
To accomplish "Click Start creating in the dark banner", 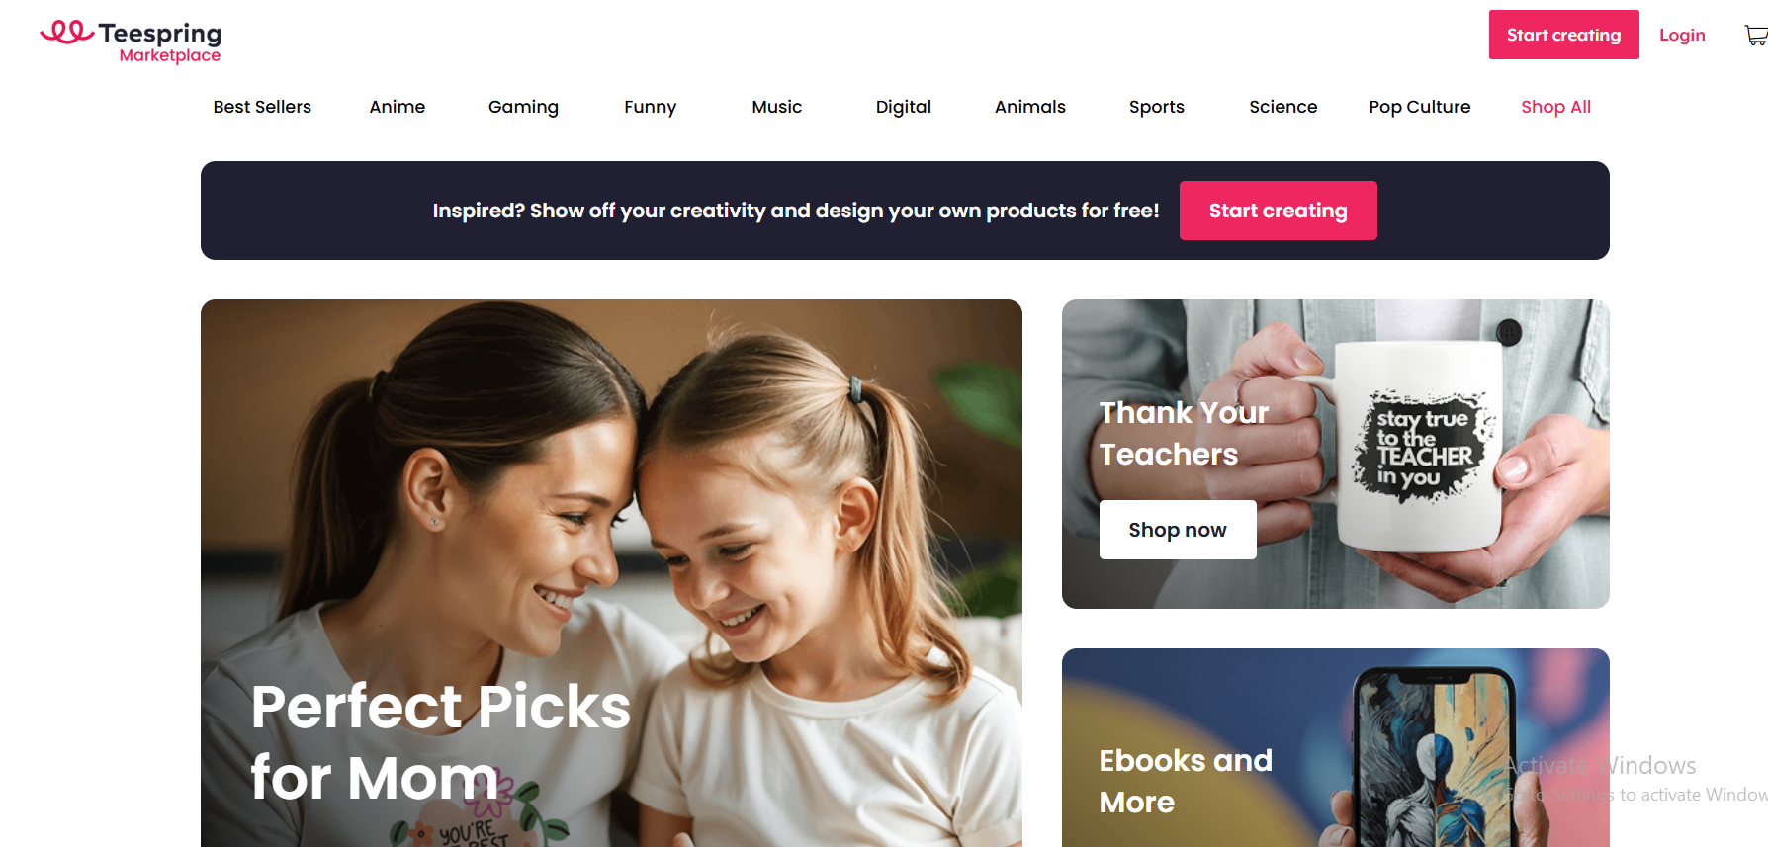I will pos(1279,211).
